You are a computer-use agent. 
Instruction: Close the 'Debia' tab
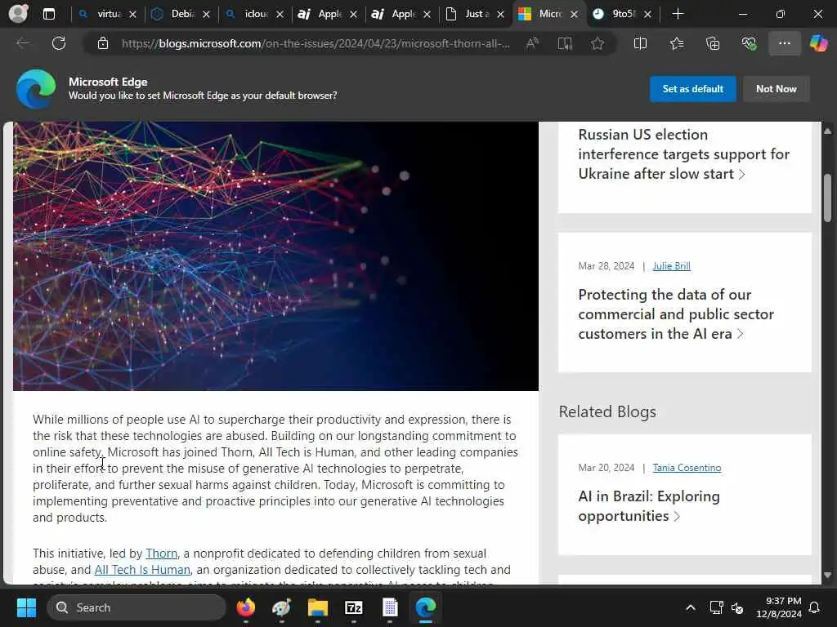point(206,15)
